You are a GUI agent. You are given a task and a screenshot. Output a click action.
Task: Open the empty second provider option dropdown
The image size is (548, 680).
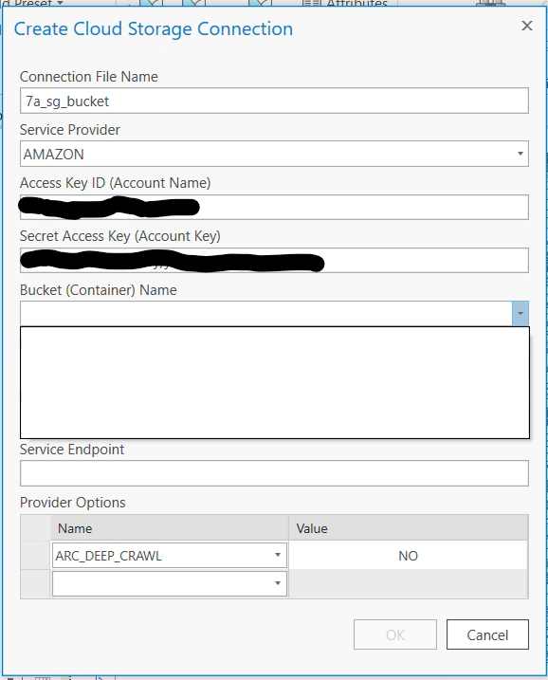click(x=278, y=583)
